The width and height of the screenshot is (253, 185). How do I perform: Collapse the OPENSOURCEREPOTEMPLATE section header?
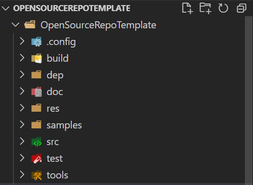pos(6,8)
